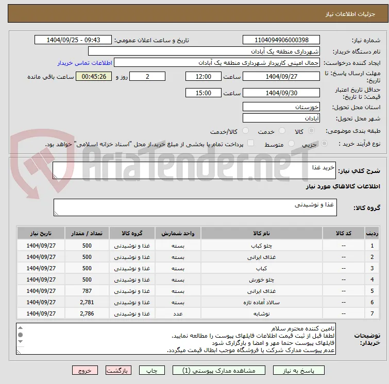Select the کالا/خدمت radio button
The width and height of the screenshot is (389, 384).
tap(245, 131)
